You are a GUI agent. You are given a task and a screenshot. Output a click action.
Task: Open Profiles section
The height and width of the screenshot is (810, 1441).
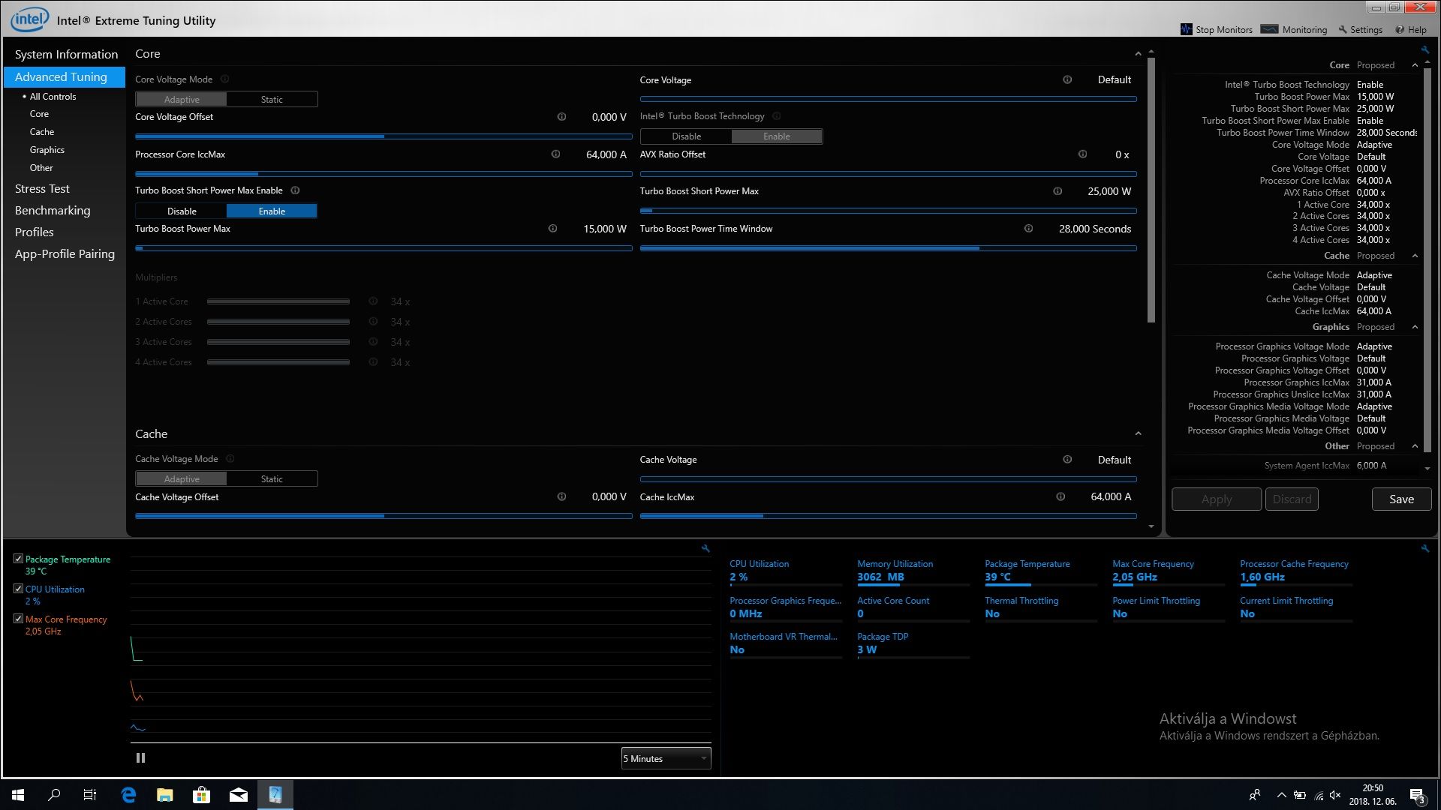tap(35, 232)
